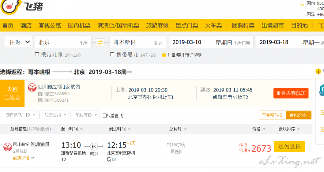Click the 重选去程航班 button
The width and height of the screenshot is (324, 172).
[291, 93]
